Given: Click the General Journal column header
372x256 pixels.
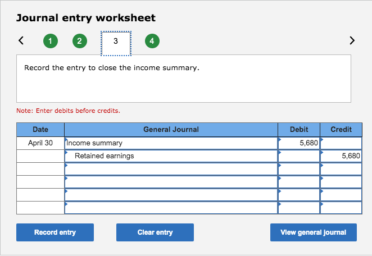Looking at the screenshot, I should click(171, 130).
